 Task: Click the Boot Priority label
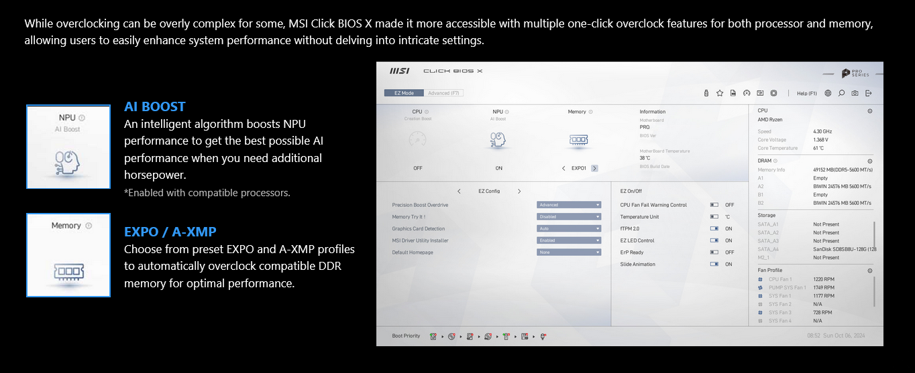[406, 336]
